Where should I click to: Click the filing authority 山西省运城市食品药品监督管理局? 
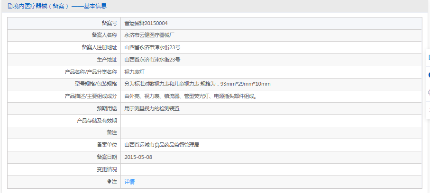pyautogui.click(x=162, y=145)
